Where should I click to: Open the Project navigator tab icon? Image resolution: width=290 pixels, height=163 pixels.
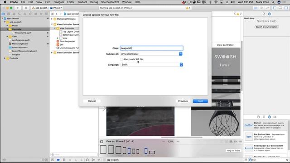3,14
